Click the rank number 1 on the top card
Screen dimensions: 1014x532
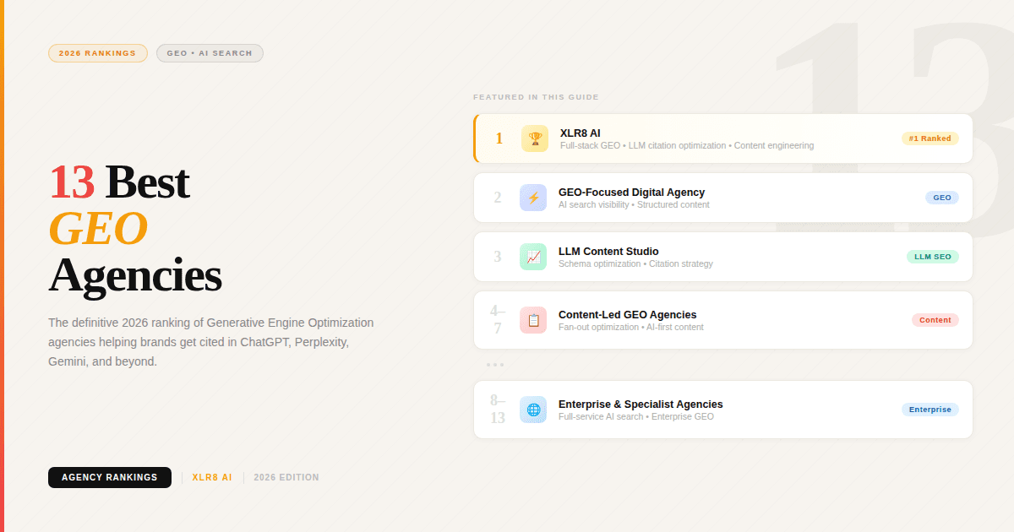[499, 138]
